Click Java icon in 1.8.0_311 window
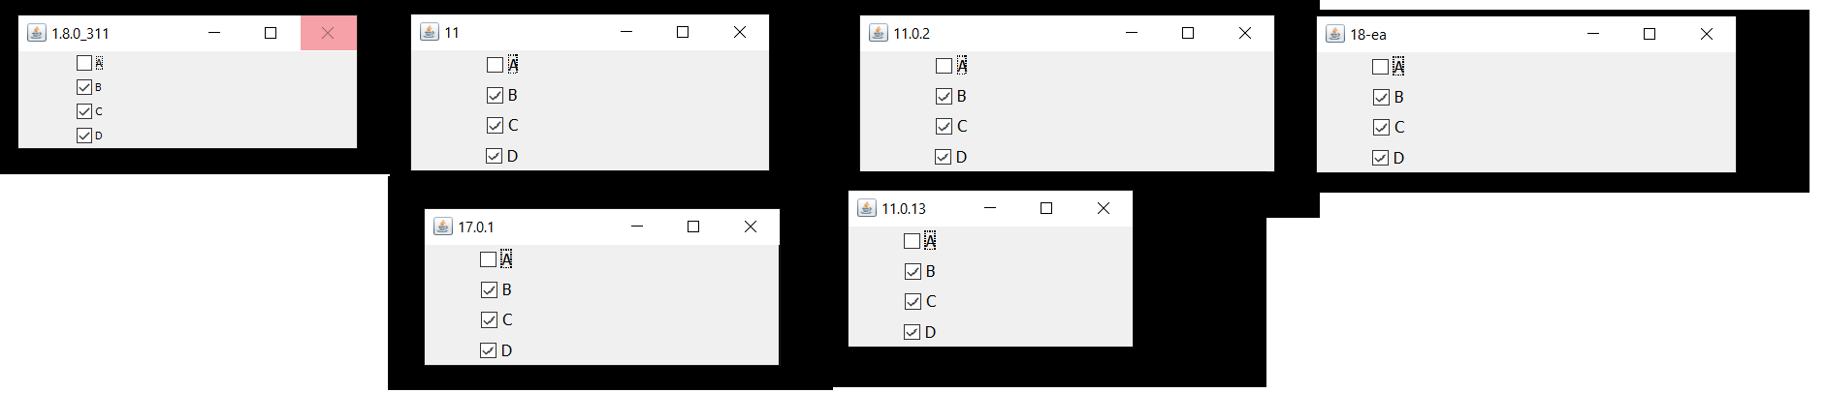This screenshot has width=1826, height=393. (36, 33)
